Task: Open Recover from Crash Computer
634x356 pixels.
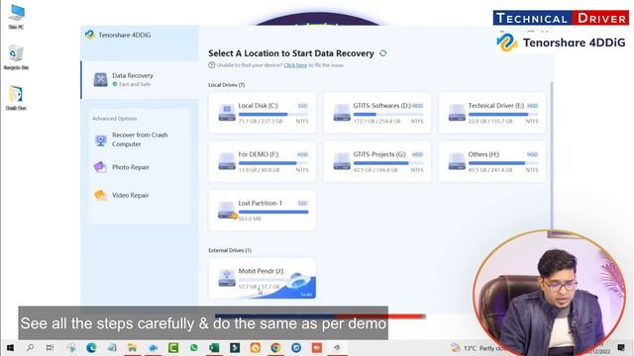Action: click(140, 139)
